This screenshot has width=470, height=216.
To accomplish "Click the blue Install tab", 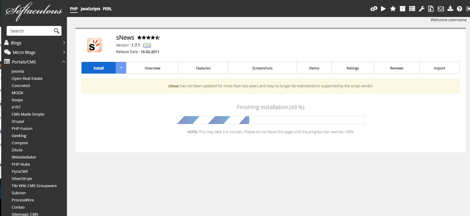I will click(x=99, y=68).
